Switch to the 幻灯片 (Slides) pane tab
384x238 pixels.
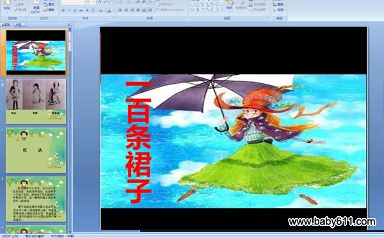[6, 24]
